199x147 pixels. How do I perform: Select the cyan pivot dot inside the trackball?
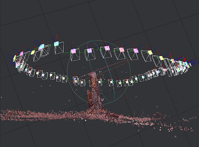[100, 72]
